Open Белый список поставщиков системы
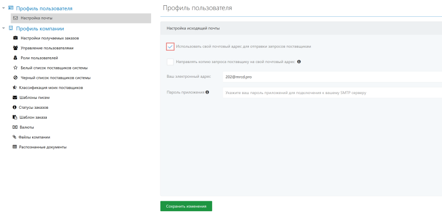Viewport: 442px width, 218px height. (x=54, y=68)
